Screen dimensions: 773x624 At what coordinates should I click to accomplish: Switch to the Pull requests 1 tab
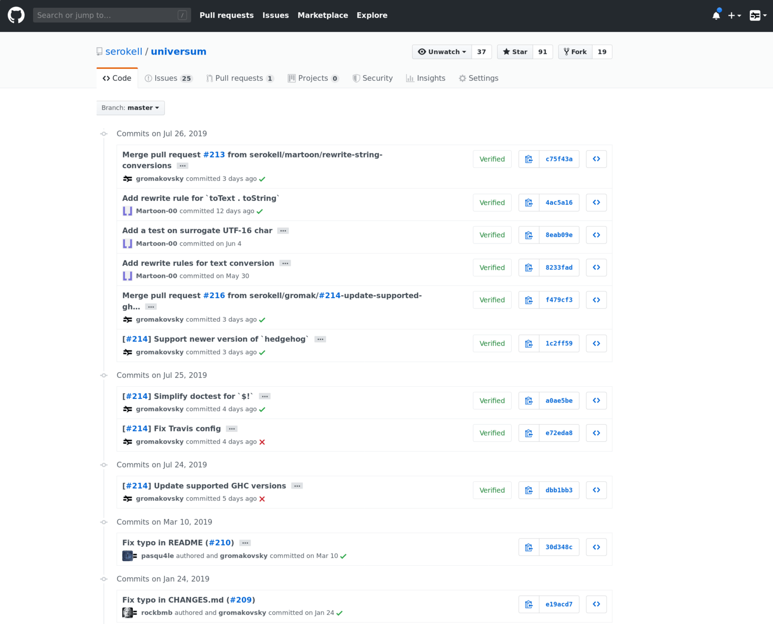pyautogui.click(x=240, y=78)
